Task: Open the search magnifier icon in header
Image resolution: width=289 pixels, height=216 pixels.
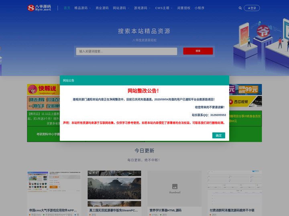Action: pos(240,8)
